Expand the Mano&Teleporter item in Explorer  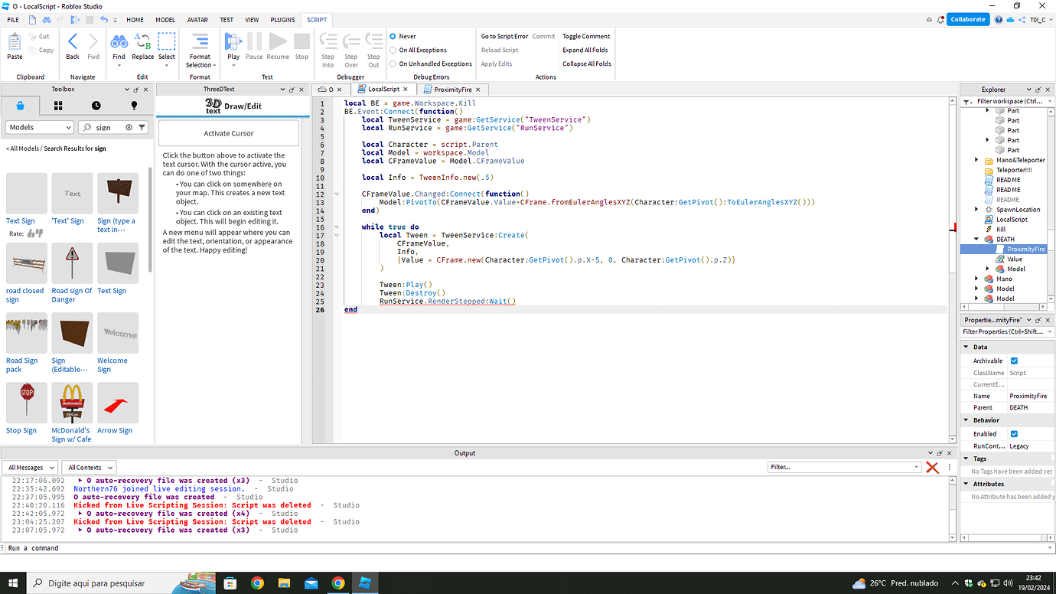click(978, 159)
